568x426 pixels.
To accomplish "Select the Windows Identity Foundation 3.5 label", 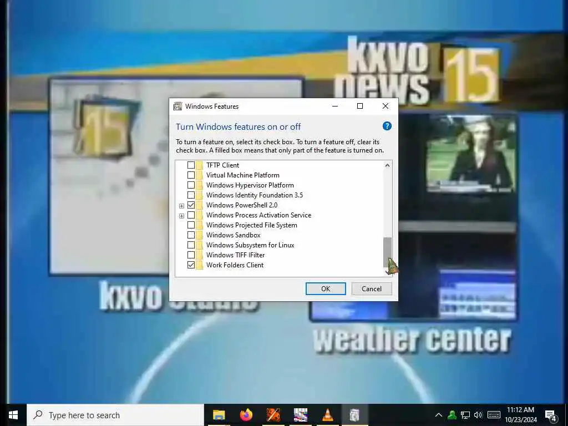I will tap(254, 195).
